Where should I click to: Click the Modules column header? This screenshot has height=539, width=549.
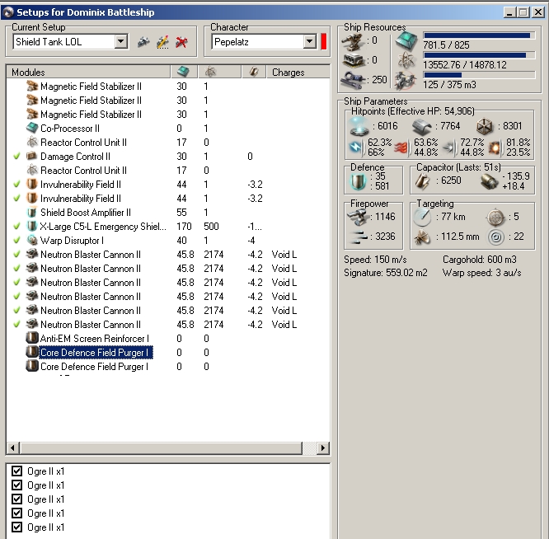point(88,72)
